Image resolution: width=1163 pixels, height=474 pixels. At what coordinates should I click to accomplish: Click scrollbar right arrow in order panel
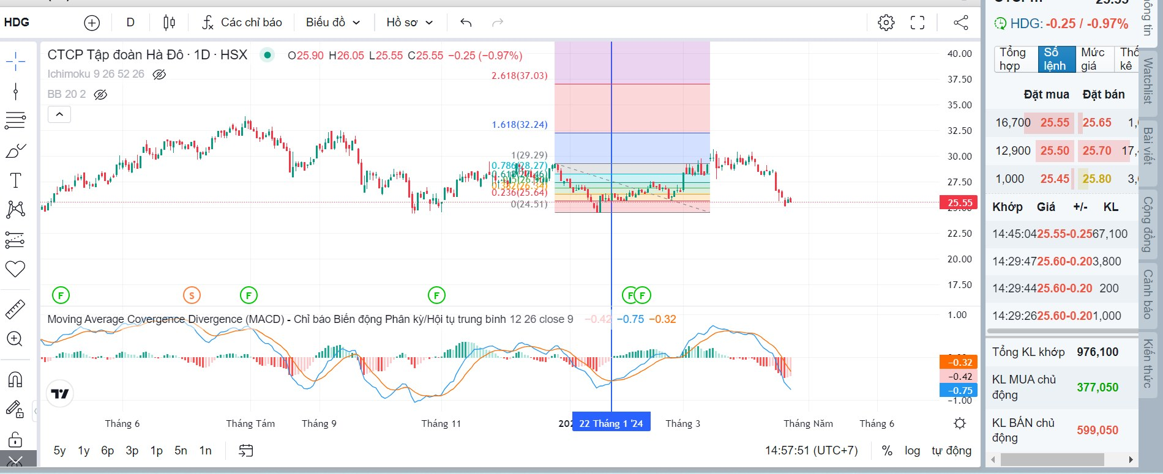pos(1131,459)
